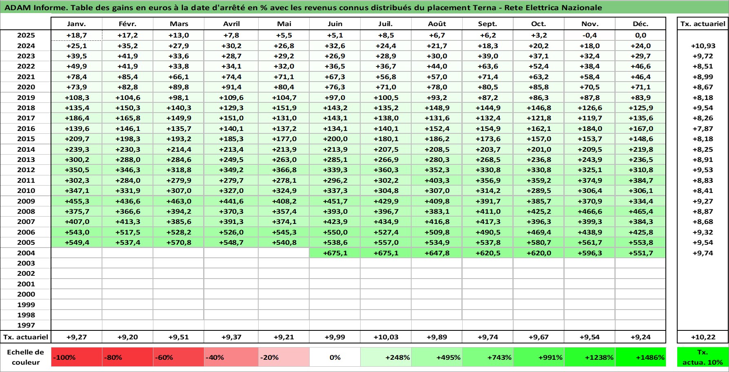Pick the -60% color scale swatch
Image resolution: width=729 pixels, height=372 pixels.
(179, 357)
